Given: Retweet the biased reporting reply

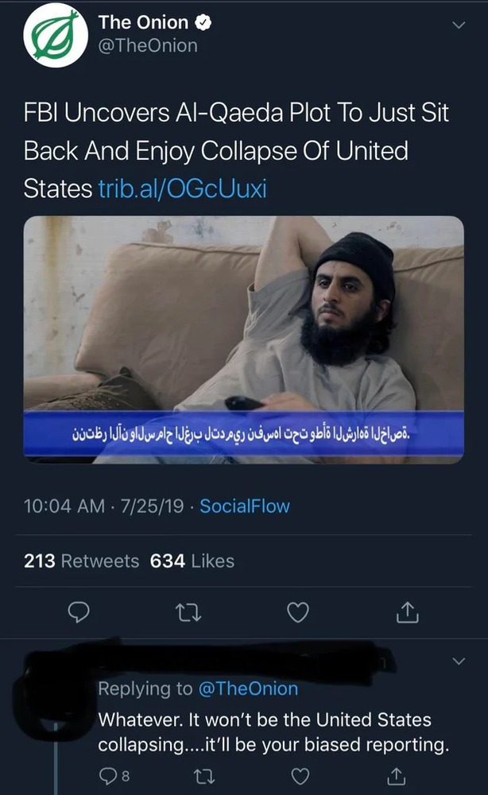Looking at the screenshot, I should click(206, 774).
